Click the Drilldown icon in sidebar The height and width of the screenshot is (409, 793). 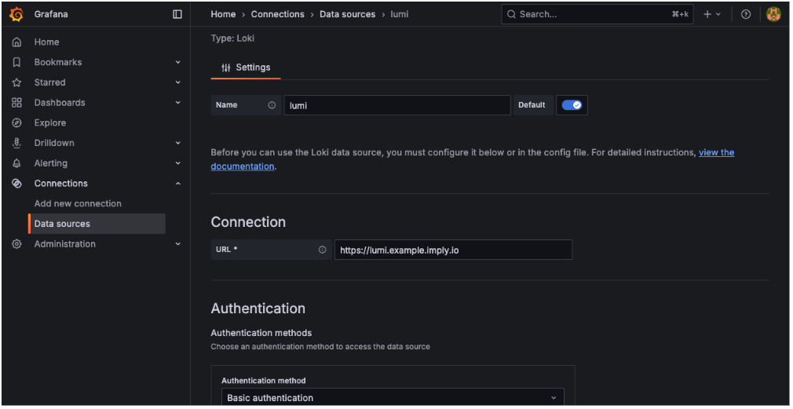pyautogui.click(x=16, y=143)
